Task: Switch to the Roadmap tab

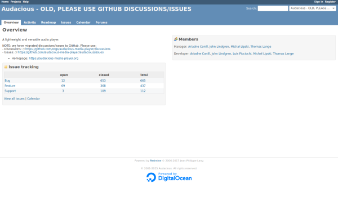Action: 48,23
